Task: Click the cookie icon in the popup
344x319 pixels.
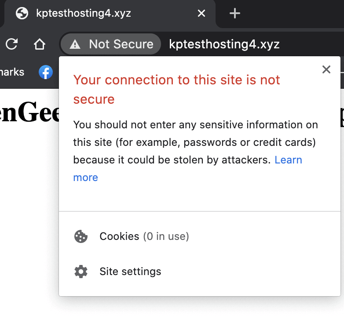Action: pos(81,236)
